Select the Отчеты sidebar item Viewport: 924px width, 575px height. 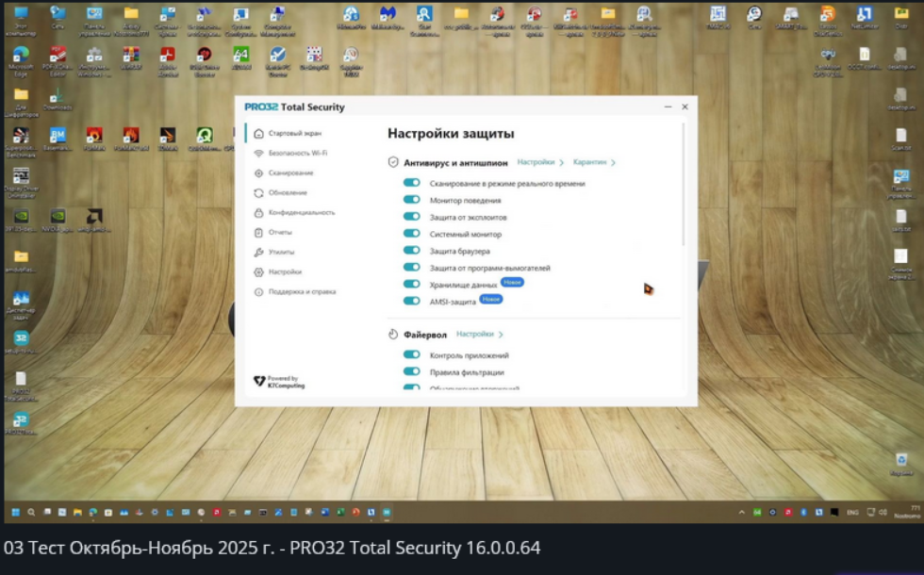(x=280, y=232)
